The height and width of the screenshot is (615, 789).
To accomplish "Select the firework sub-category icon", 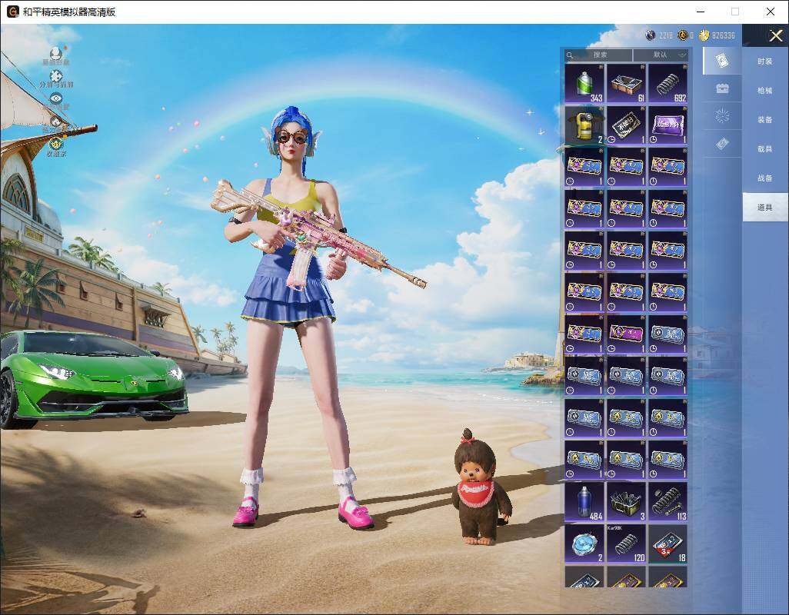I will 722,116.
